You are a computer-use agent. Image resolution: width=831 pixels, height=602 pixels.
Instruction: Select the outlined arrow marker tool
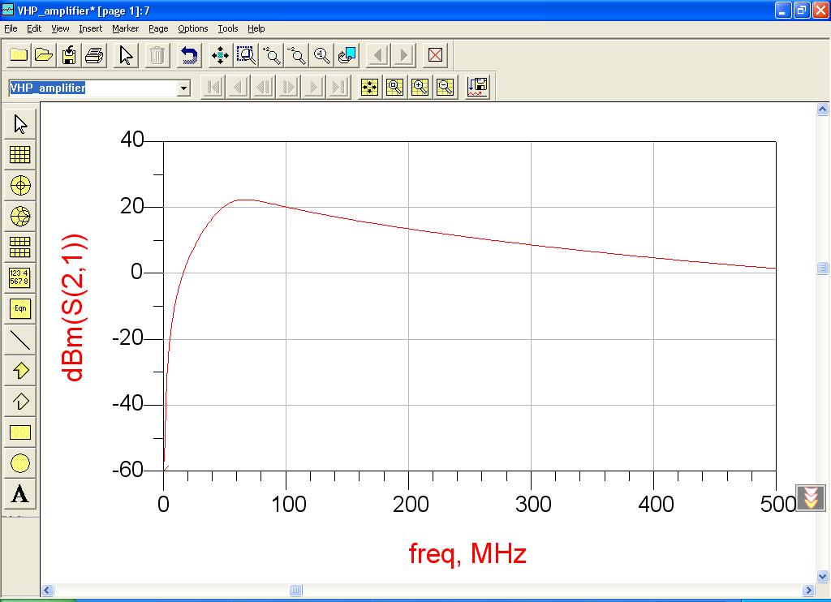[x=20, y=401]
